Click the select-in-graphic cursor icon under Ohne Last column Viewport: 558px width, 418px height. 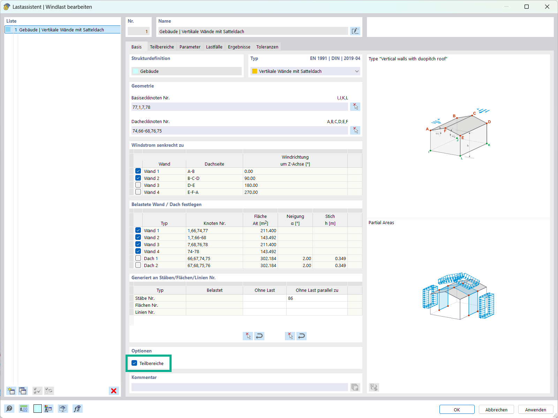point(248,336)
